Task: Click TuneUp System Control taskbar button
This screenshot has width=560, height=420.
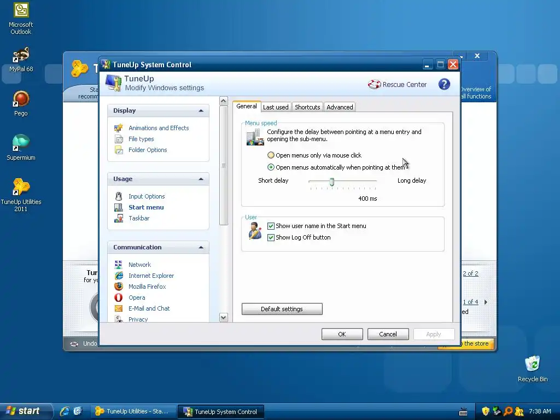Action: click(221, 411)
